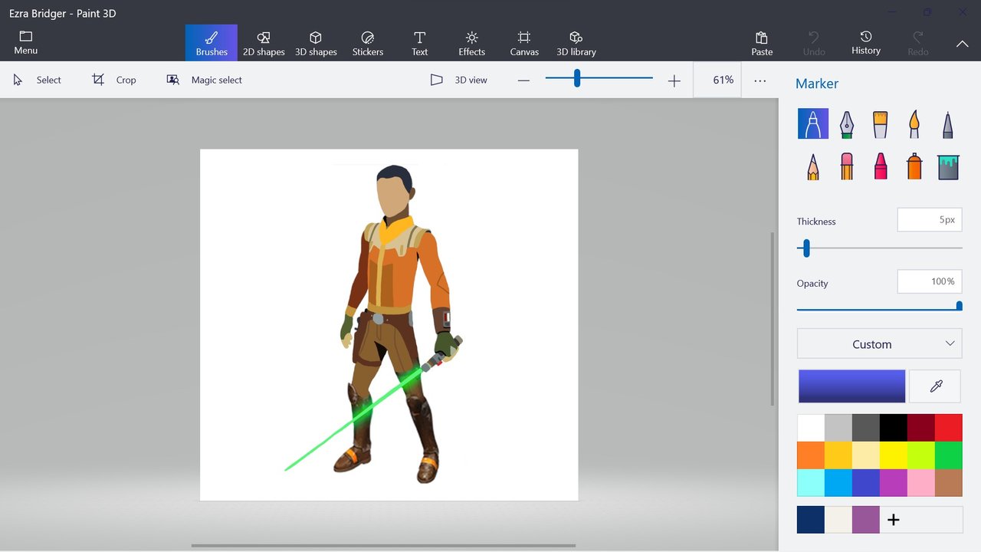981x552 pixels.
Task: Click the Select tool
Action: pos(38,80)
